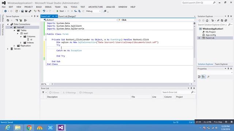
Task: Click the Open File toolbar icon
Action: click(22, 11)
